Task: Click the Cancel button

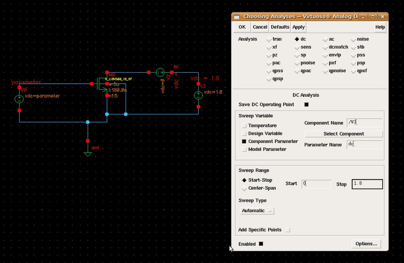Action: [x=260, y=27]
